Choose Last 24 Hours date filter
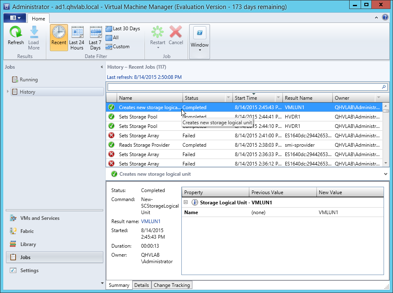The height and width of the screenshot is (293, 393). (x=77, y=37)
